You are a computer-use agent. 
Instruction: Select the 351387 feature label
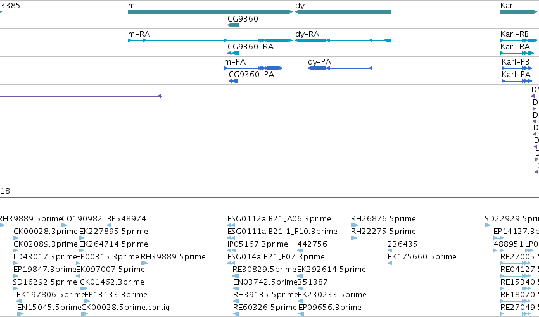click(x=312, y=282)
